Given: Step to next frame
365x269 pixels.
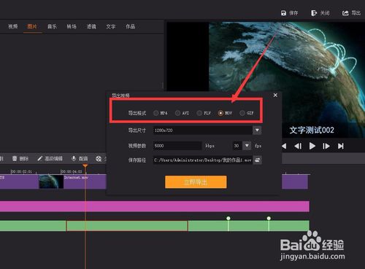Looking at the screenshot, I should (x=326, y=146).
